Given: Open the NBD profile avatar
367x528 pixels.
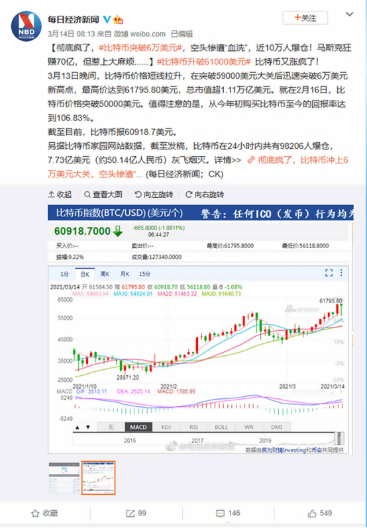Looking at the screenshot, I should click(26, 26).
